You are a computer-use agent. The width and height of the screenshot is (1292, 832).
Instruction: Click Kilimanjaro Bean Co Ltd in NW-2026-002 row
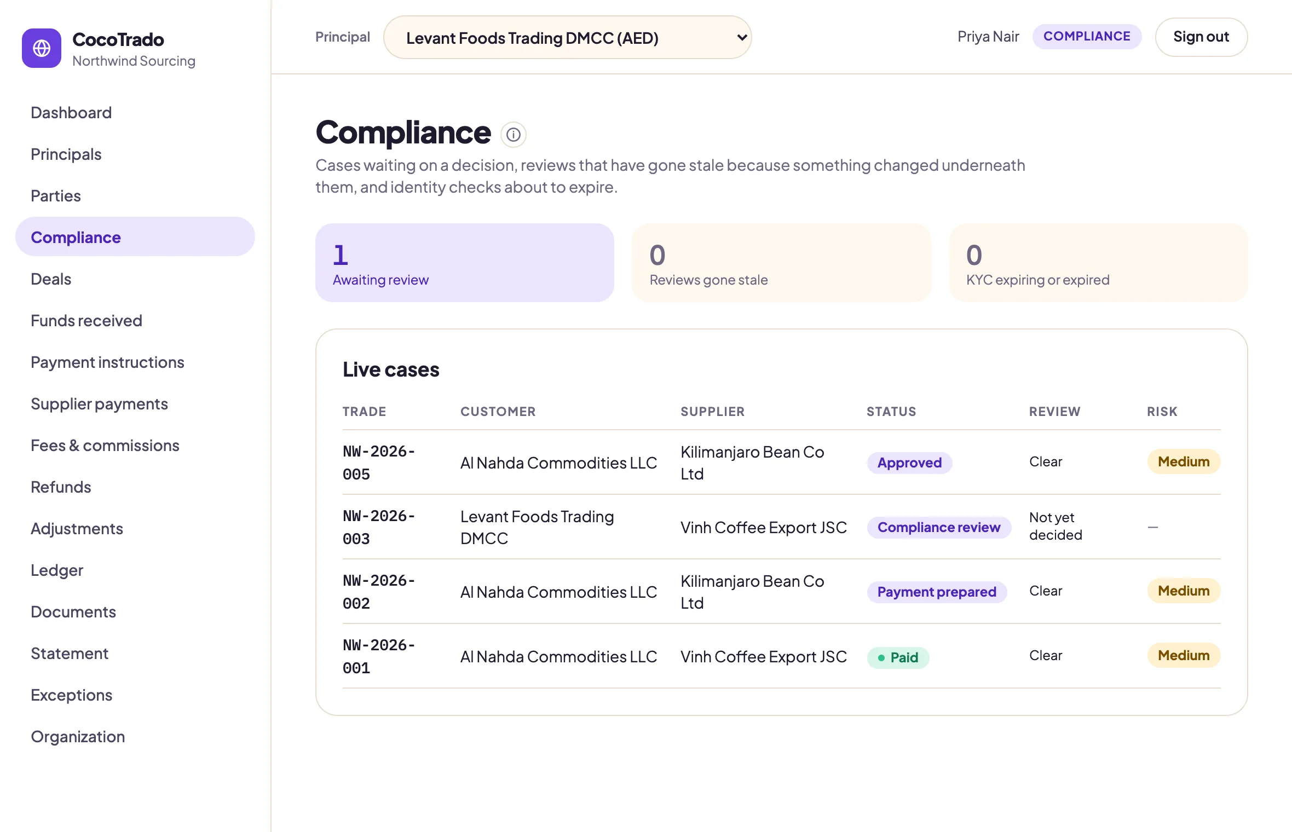coord(752,592)
